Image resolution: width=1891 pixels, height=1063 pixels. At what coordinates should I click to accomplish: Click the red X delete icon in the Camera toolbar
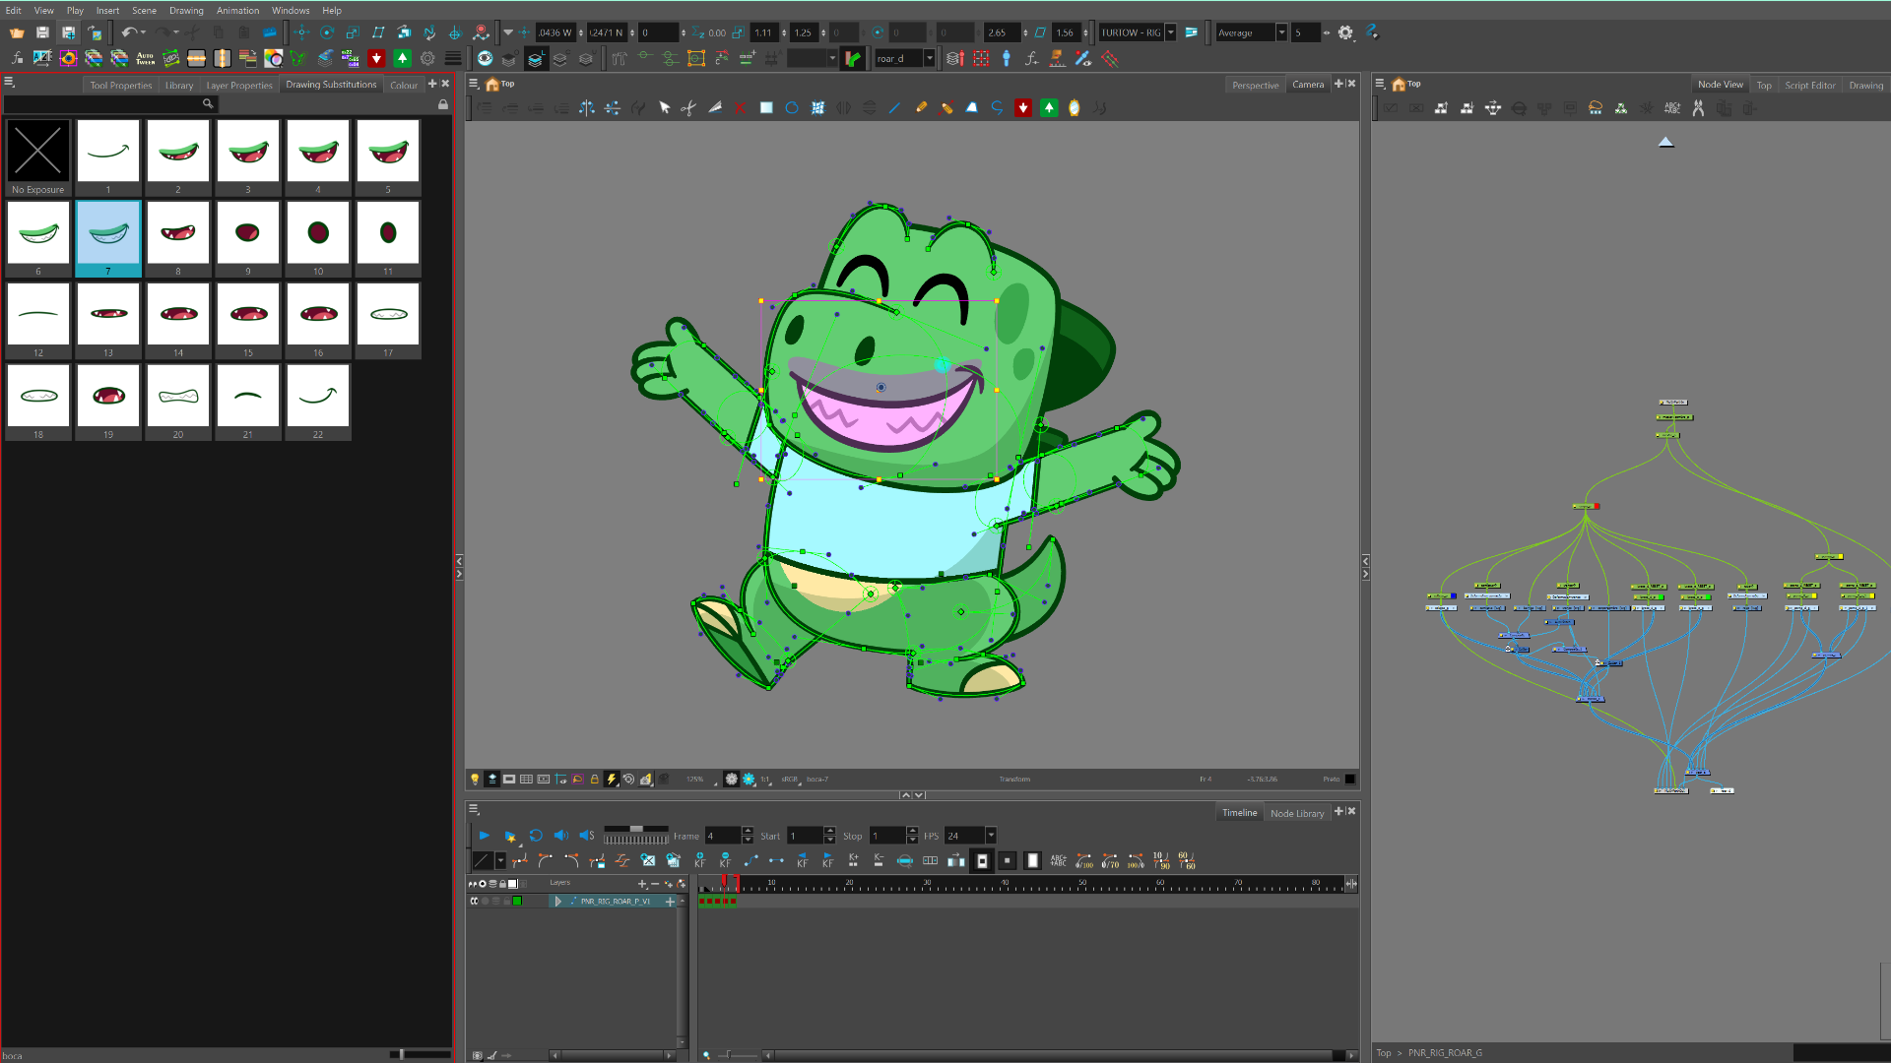[740, 108]
